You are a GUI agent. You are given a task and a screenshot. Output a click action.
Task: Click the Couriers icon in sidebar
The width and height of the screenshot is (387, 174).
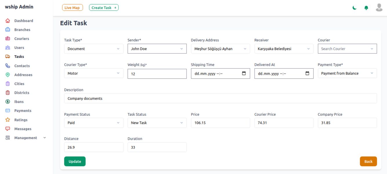click(x=8, y=39)
